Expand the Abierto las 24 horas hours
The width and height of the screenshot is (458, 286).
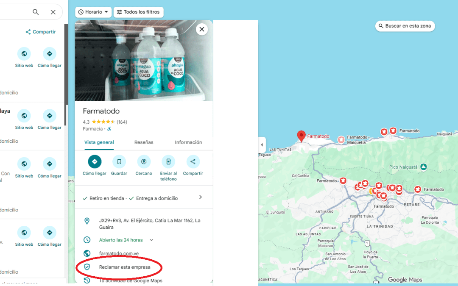pyautogui.click(x=151, y=240)
